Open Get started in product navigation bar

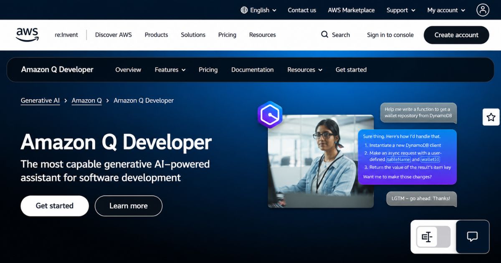click(351, 70)
